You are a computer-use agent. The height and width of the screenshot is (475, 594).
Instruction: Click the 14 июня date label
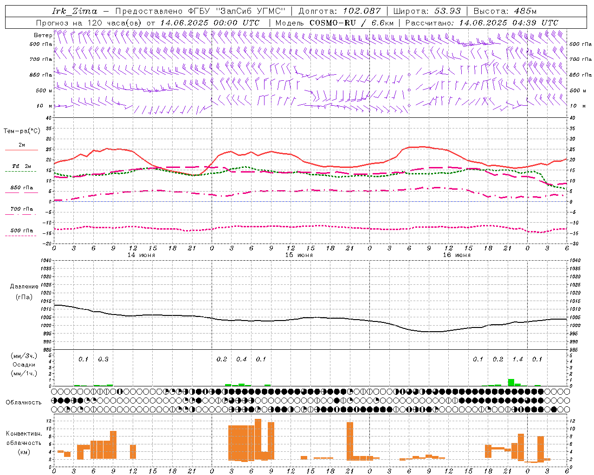tap(141, 255)
